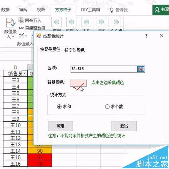Select cell 王12
Screen dimensions: 169x169
coord(16,138)
